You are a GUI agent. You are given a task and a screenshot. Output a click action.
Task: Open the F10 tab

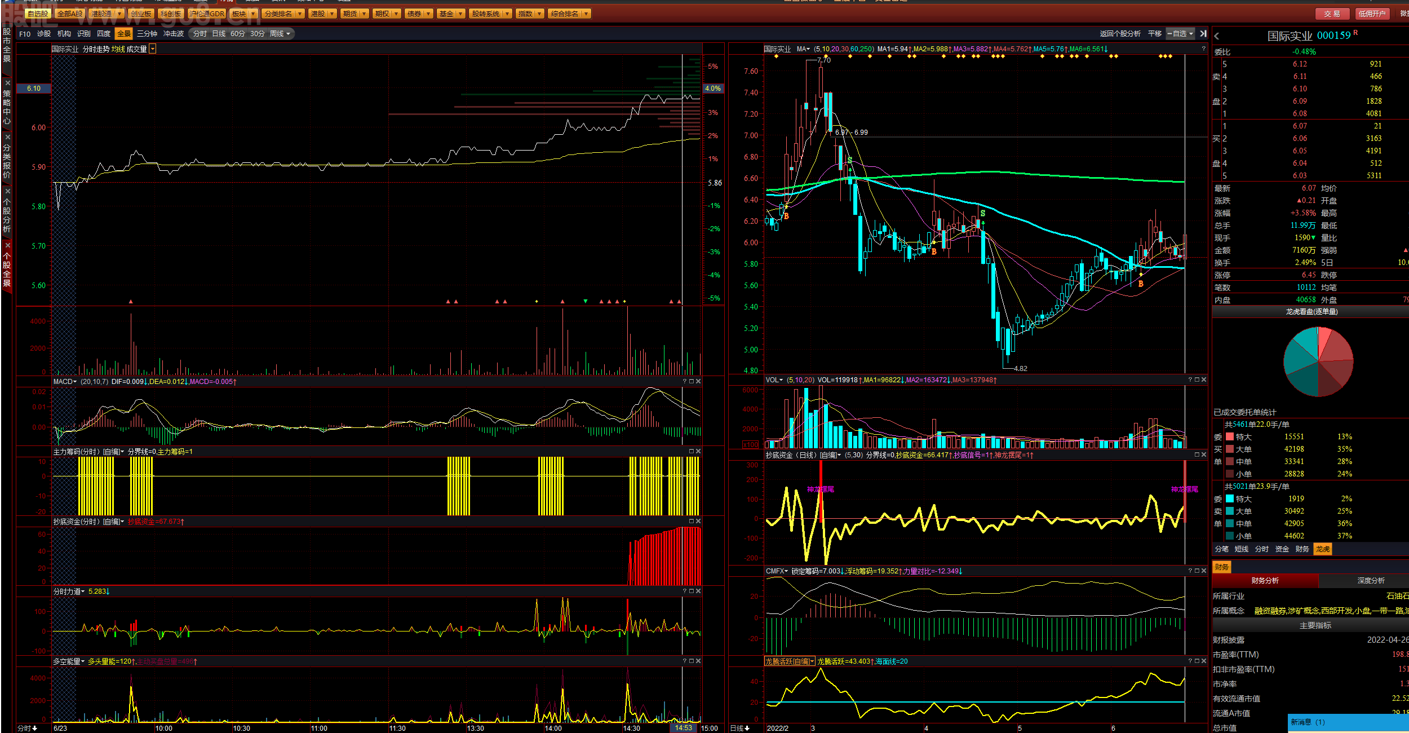(x=25, y=34)
